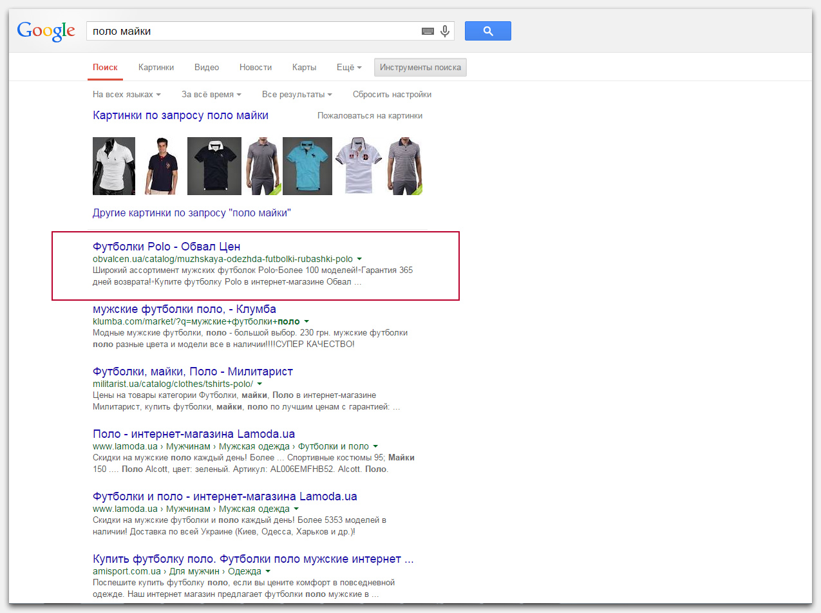Open the on-screen keyboard icon in search box
The width and height of the screenshot is (821, 613).
pyautogui.click(x=428, y=31)
